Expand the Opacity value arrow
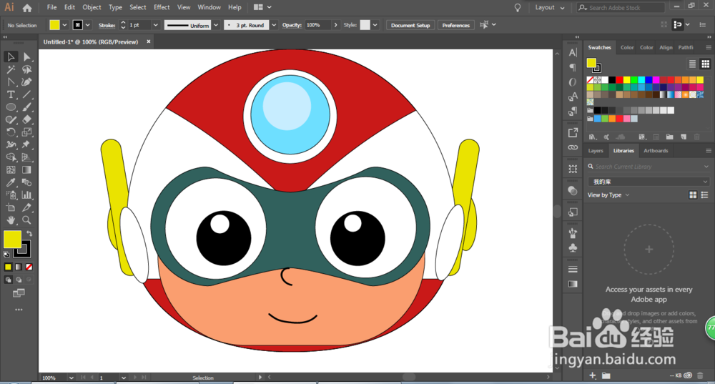 335,25
